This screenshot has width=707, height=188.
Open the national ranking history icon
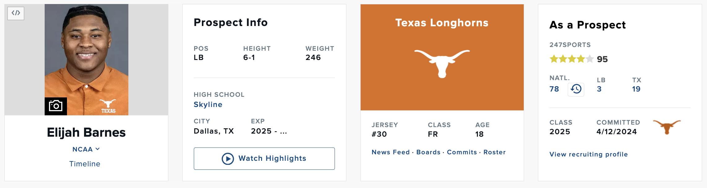point(576,89)
